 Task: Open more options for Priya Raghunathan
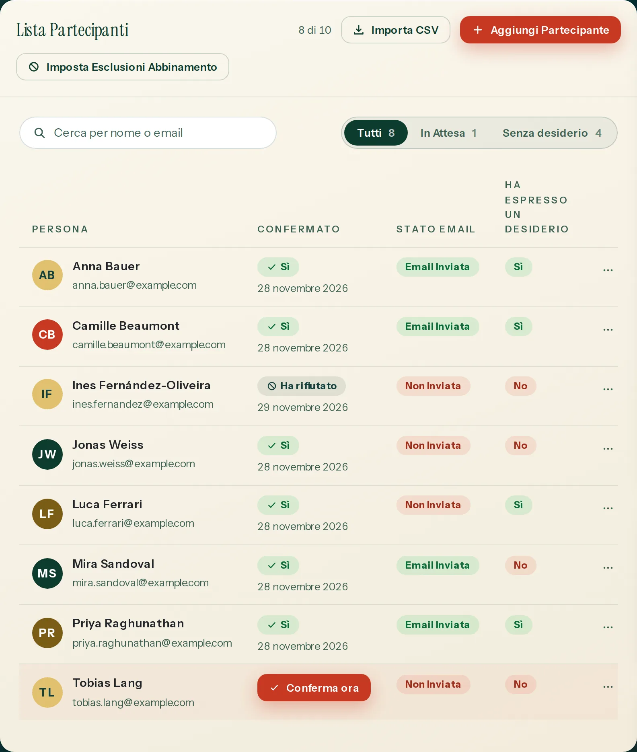coord(608,627)
